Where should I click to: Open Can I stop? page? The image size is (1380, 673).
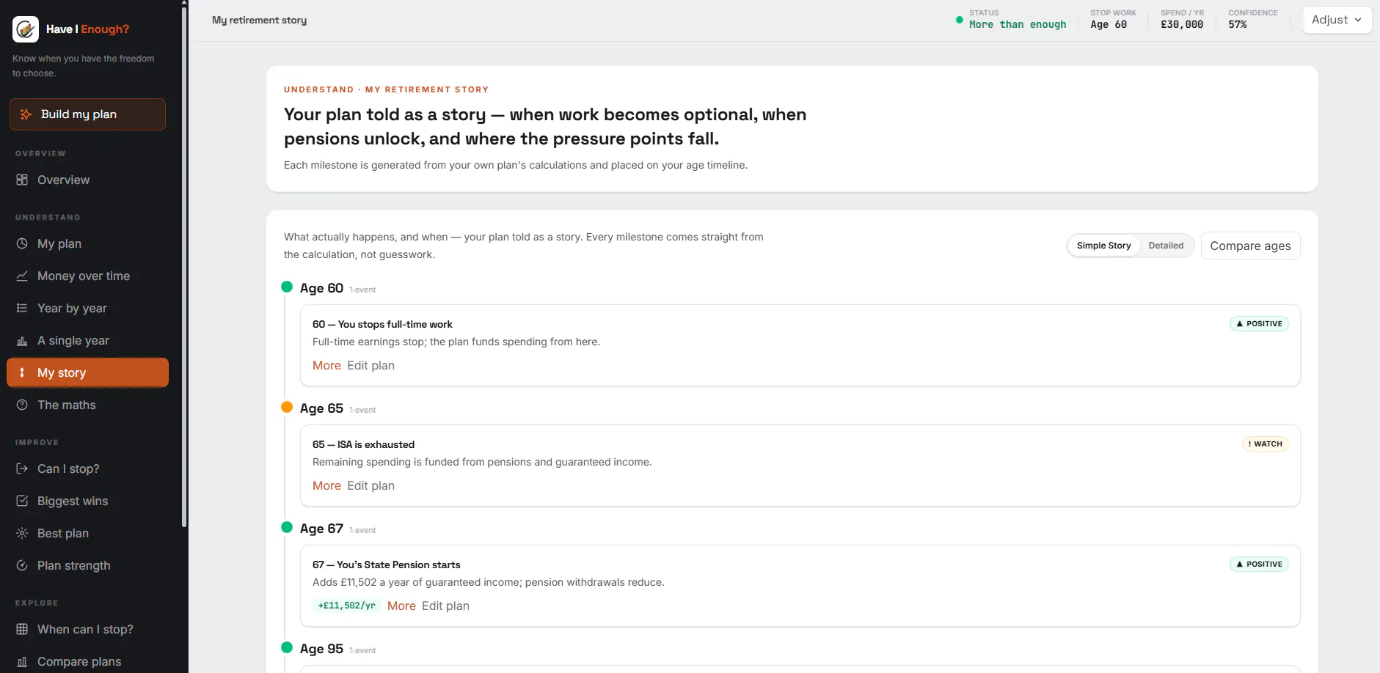pyautogui.click(x=87, y=468)
